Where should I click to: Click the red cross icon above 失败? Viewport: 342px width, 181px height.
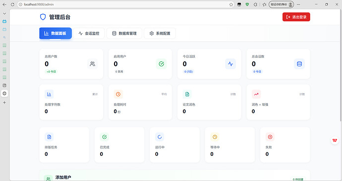(270, 137)
